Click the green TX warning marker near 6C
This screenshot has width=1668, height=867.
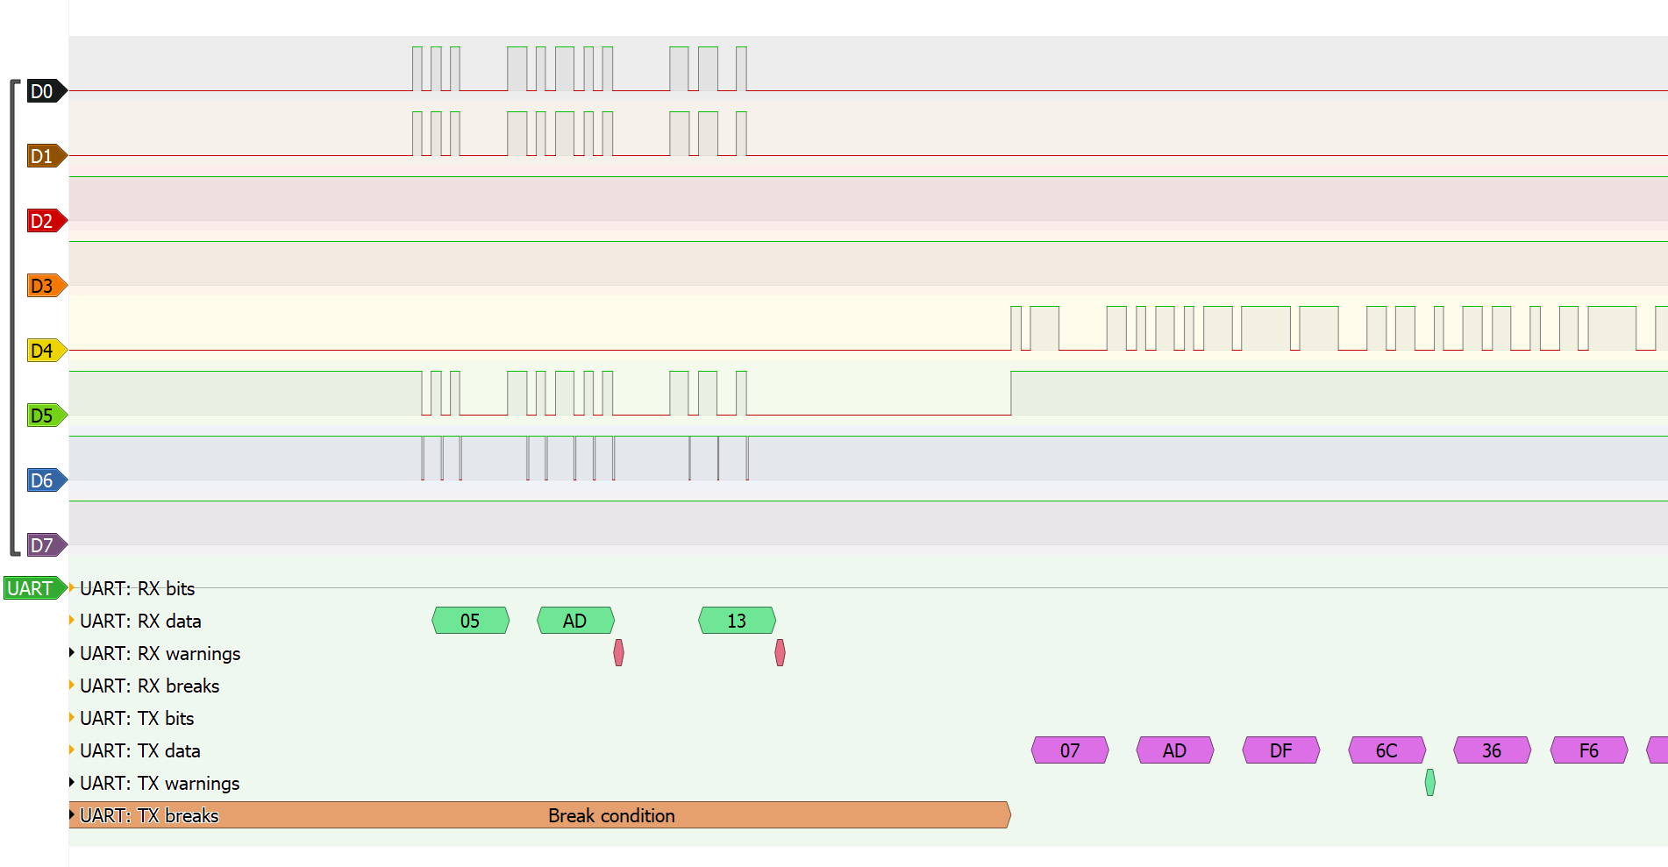pyautogui.click(x=1430, y=783)
